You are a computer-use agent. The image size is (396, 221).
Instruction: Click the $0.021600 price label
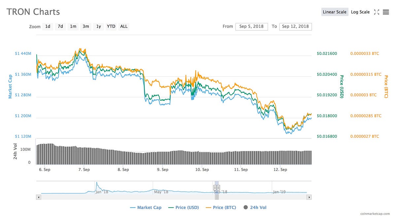click(327, 53)
